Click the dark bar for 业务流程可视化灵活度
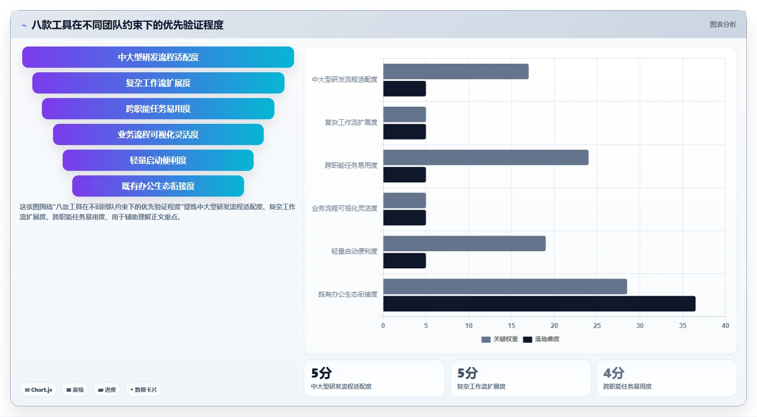Screen dimensions: 757x417 pyautogui.click(x=405, y=217)
